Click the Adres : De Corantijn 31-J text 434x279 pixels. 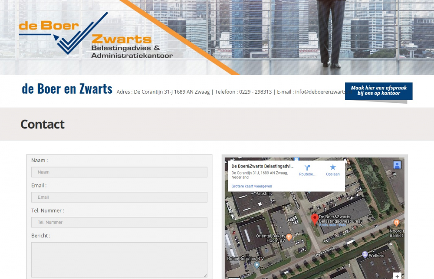click(x=163, y=92)
